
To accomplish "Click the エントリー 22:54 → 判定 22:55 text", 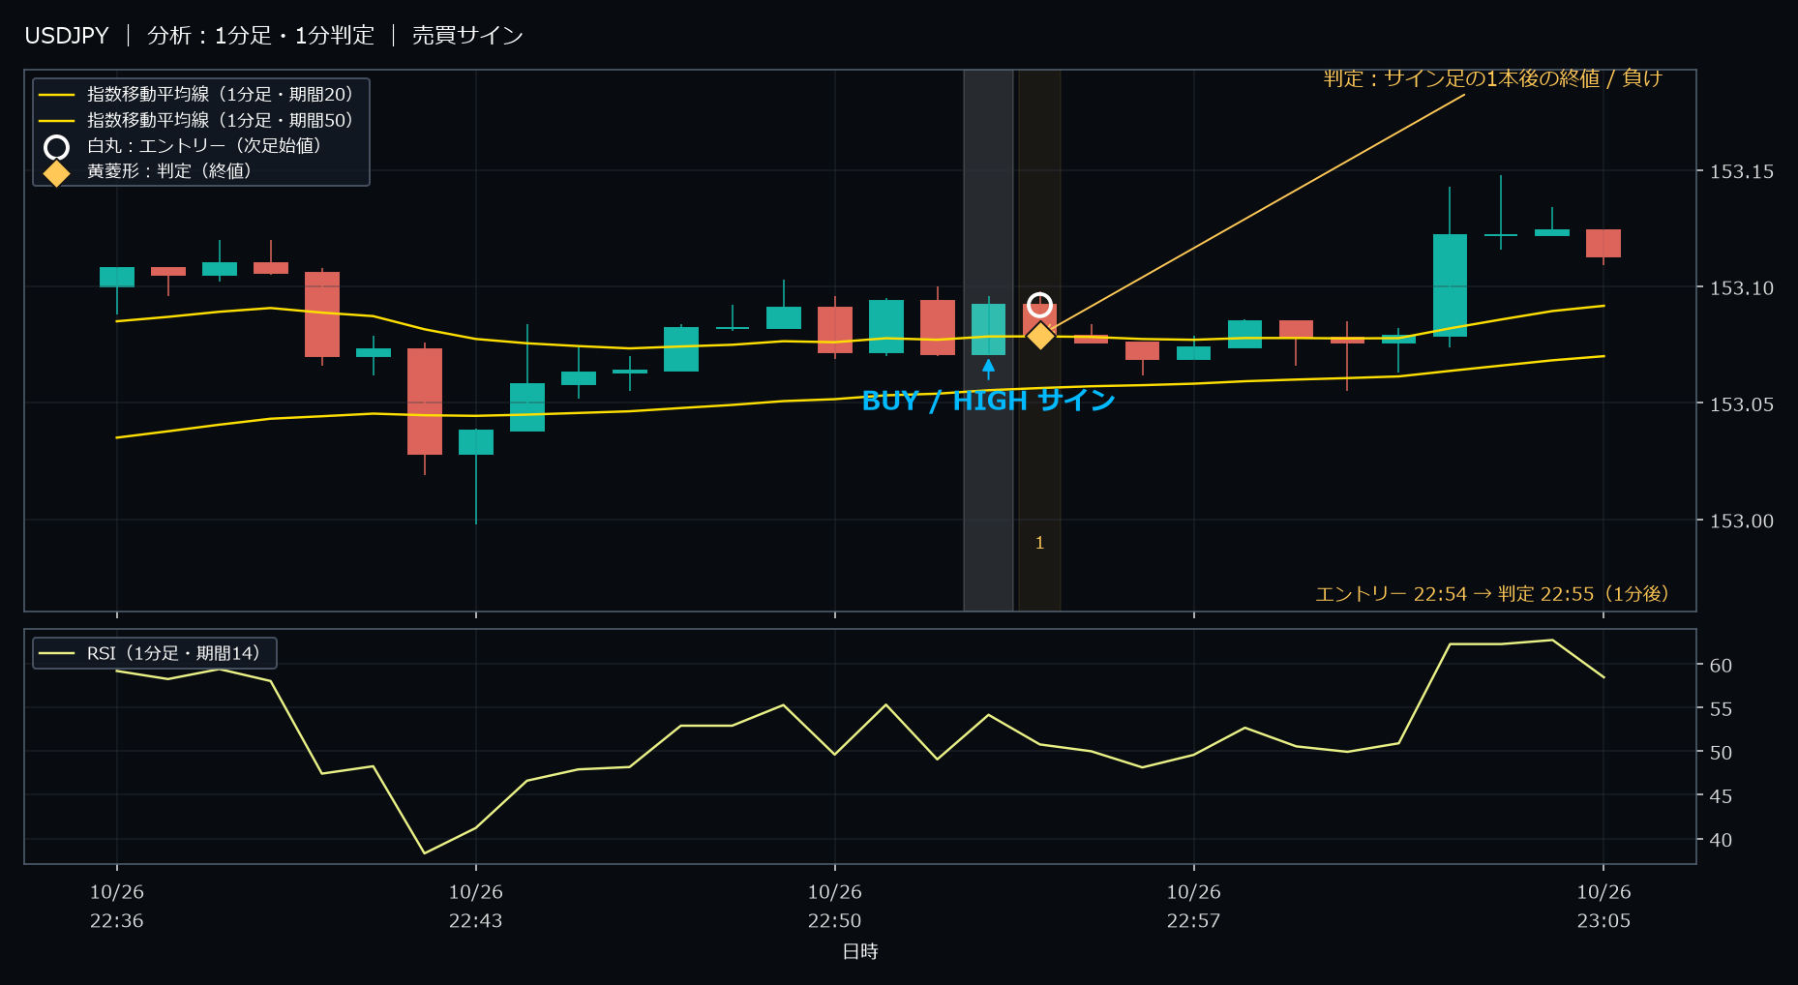I will click(1491, 594).
